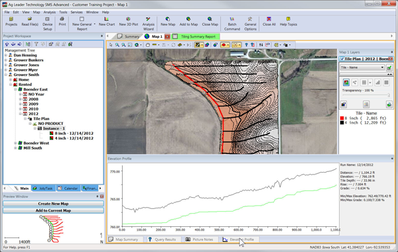Collapse the 2012 year node
The image size is (398, 252).
(x=21, y=114)
